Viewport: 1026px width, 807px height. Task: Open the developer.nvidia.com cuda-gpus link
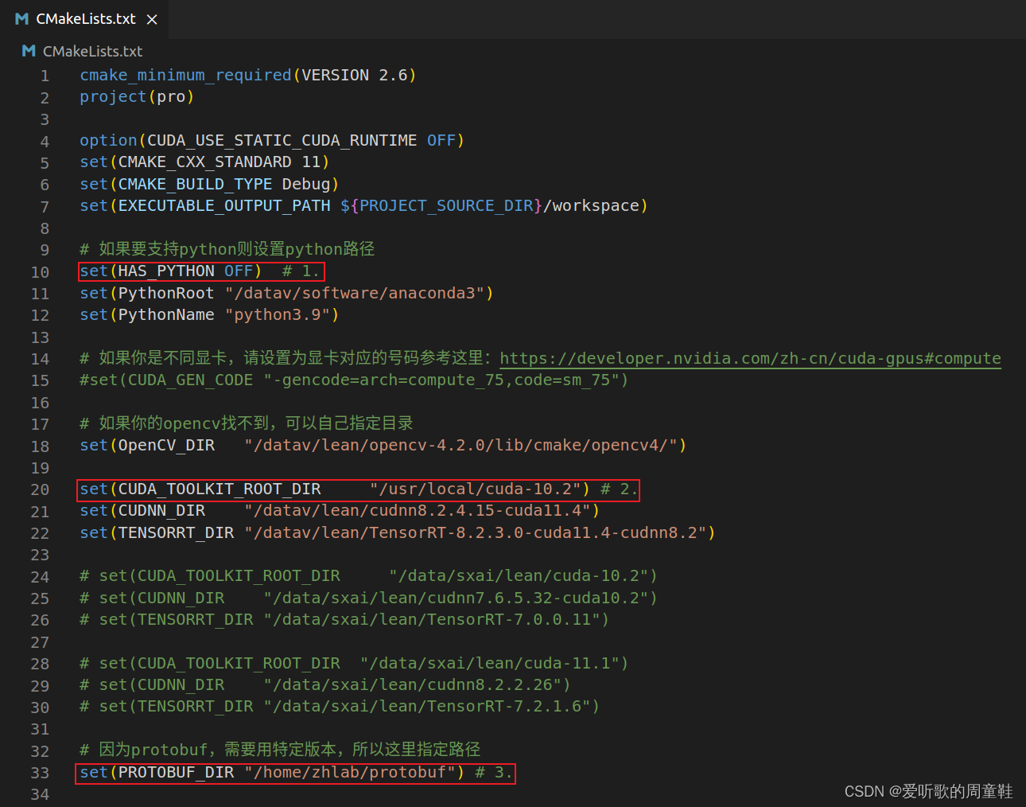750,358
